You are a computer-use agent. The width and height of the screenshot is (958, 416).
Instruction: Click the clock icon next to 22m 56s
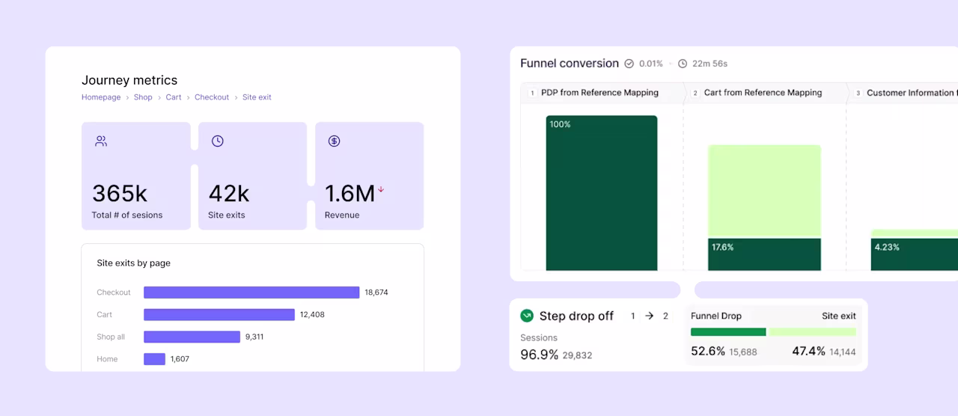[683, 64]
